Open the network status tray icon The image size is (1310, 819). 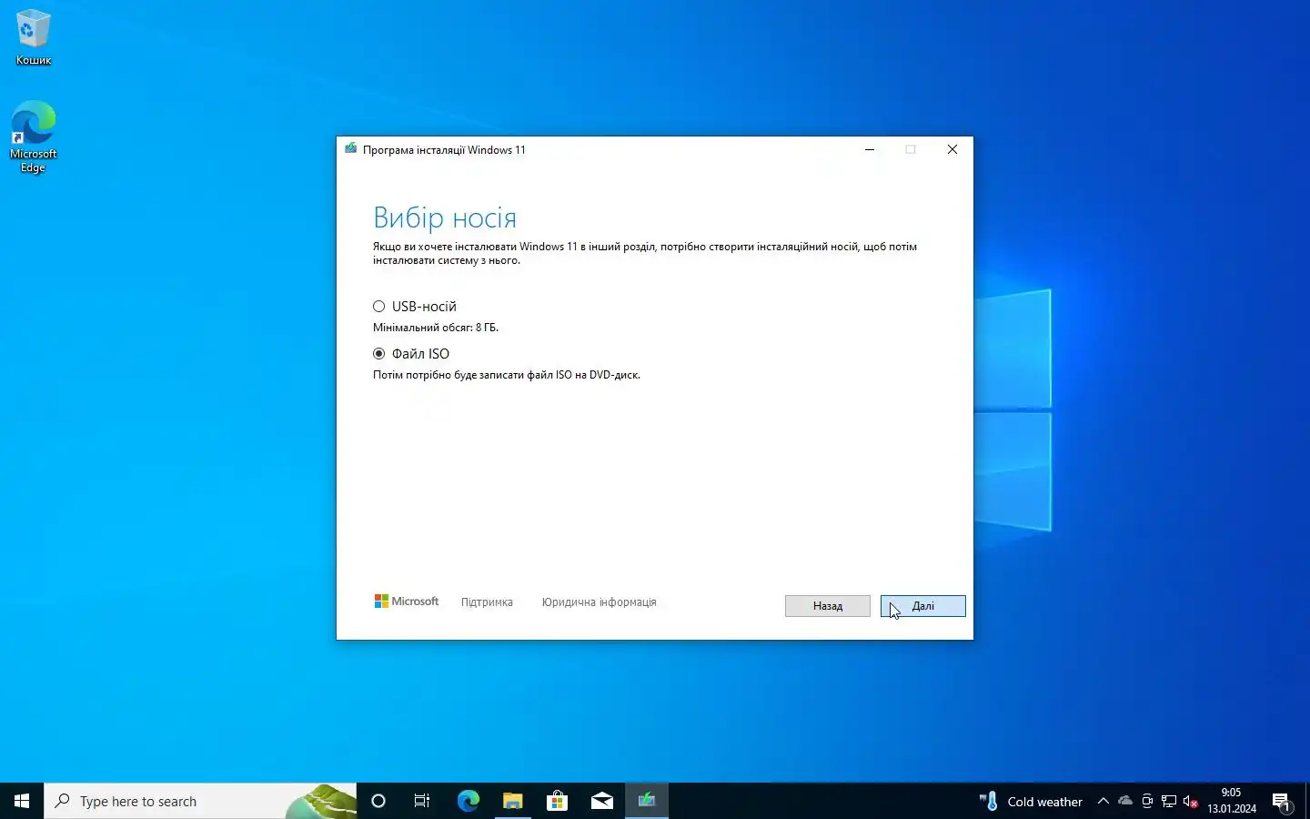[x=1169, y=801]
